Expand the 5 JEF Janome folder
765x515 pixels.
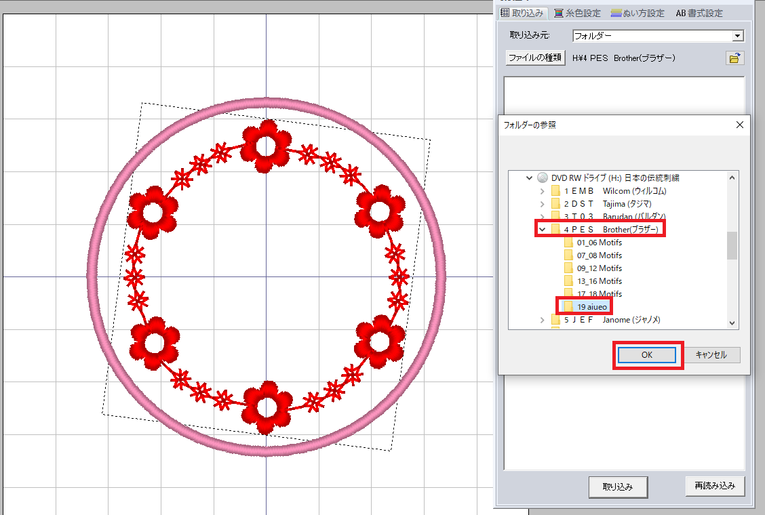(x=542, y=320)
